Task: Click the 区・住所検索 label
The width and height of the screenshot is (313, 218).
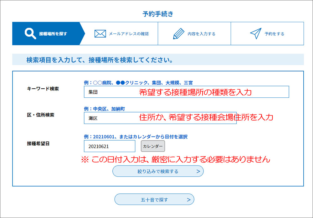Action: coord(40,115)
